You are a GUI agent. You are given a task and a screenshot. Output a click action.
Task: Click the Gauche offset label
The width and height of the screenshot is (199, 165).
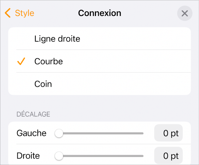click(x=31, y=133)
